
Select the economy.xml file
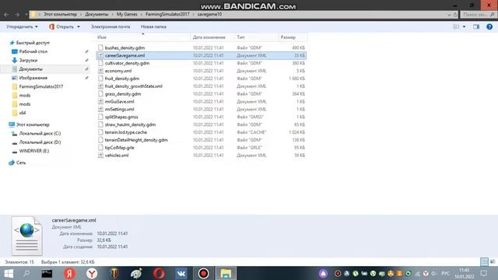[x=118, y=71]
